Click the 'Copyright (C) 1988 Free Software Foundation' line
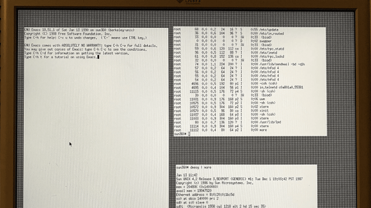Viewport: 371px width, 208px height. point(68,34)
